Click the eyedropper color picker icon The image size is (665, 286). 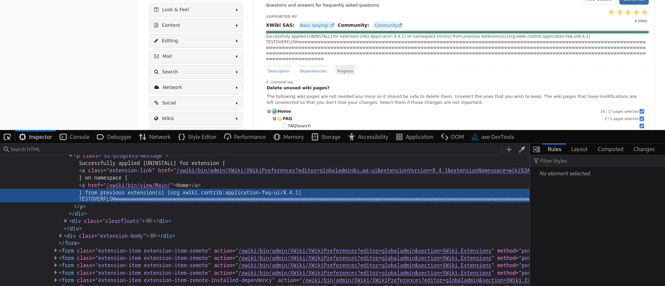522,149
